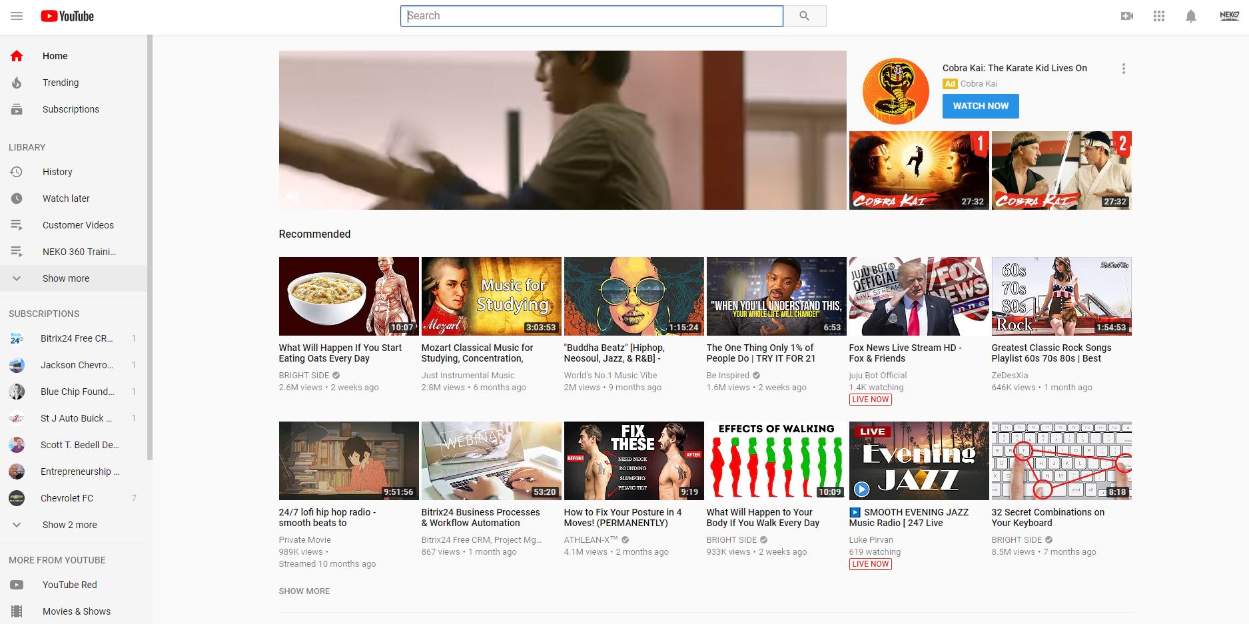Image resolution: width=1249 pixels, height=624 pixels.
Task: Click the Cobra Kai snake logo
Action: 895,91
